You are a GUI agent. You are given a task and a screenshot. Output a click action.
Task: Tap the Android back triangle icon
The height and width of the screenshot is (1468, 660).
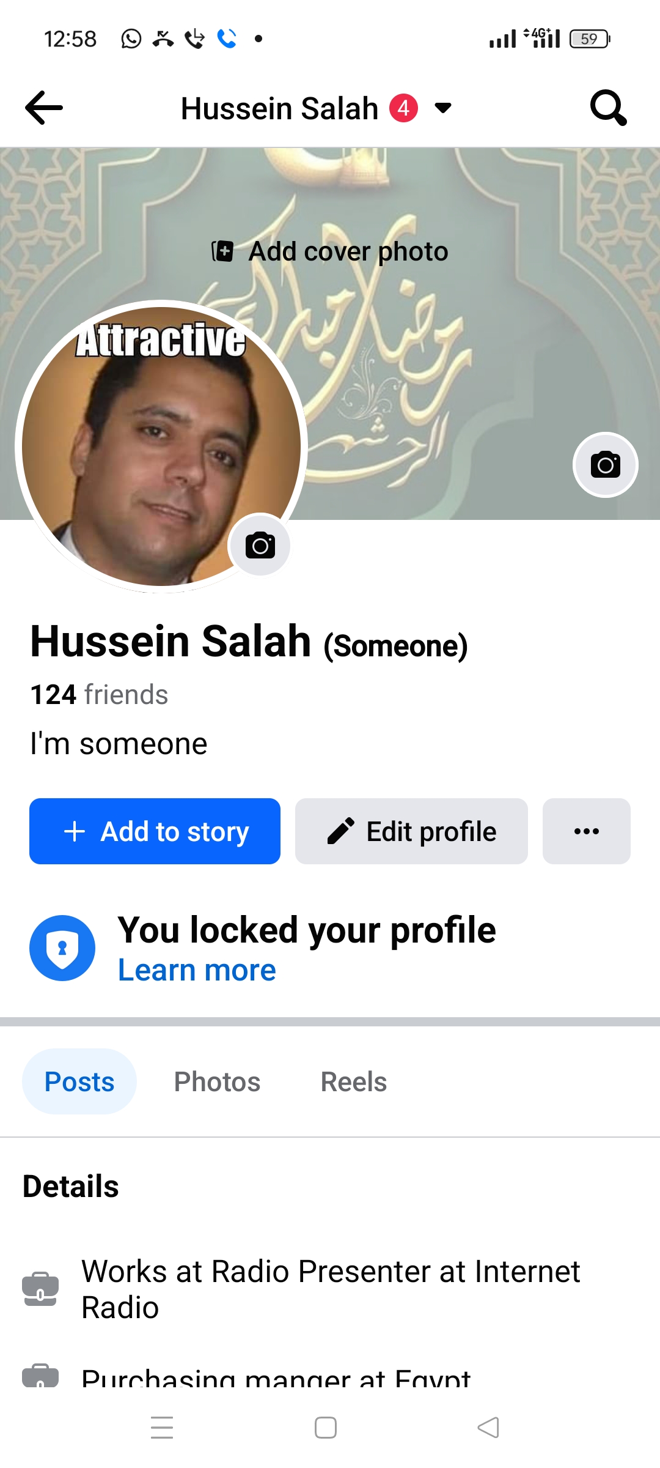coord(488,1428)
